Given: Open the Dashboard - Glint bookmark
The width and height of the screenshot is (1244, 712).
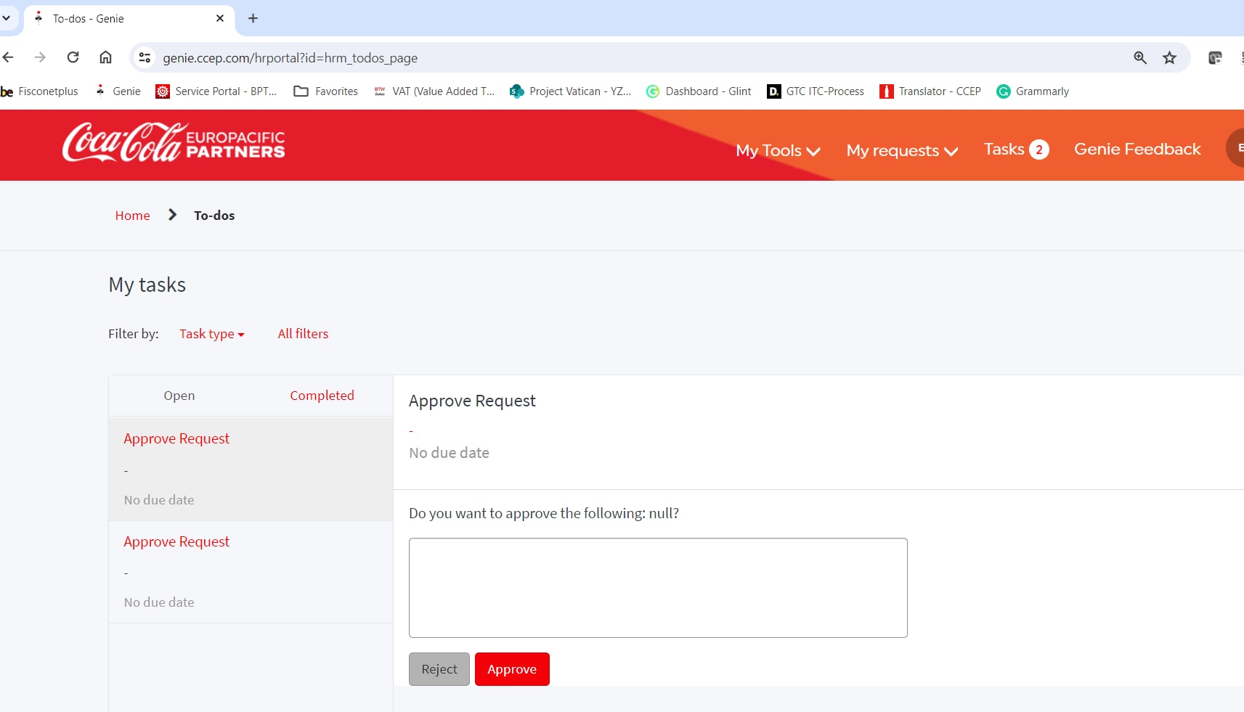Looking at the screenshot, I should click(x=699, y=91).
